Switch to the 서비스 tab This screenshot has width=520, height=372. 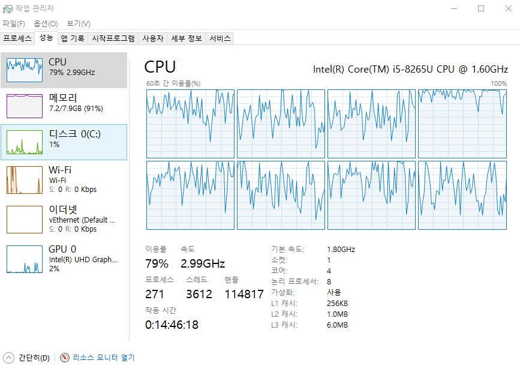(220, 38)
